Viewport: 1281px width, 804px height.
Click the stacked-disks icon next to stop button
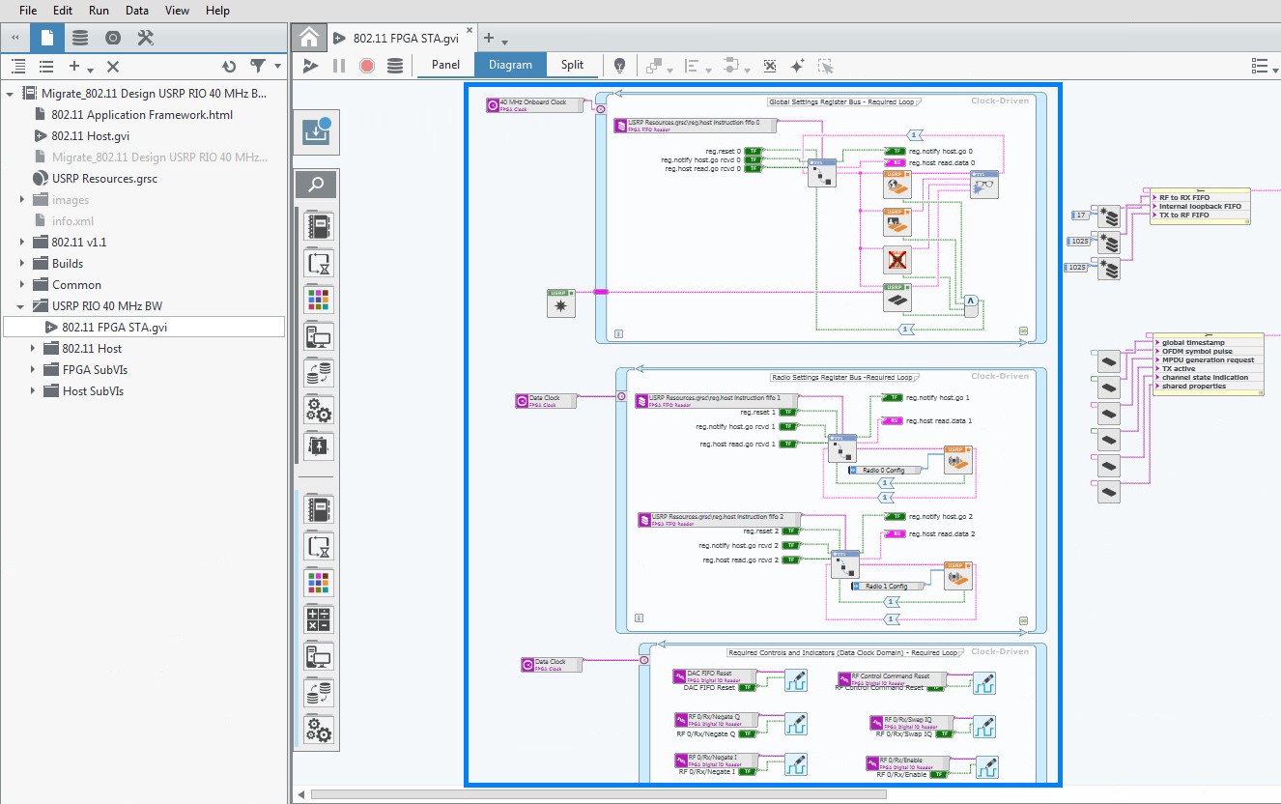(395, 66)
